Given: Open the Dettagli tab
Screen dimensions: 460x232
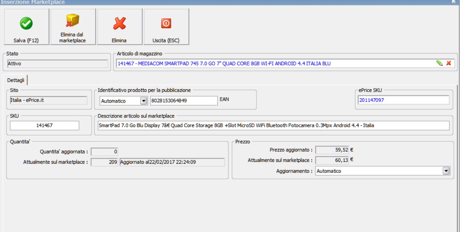Looking at the screenshot, I should click(16, 80).
